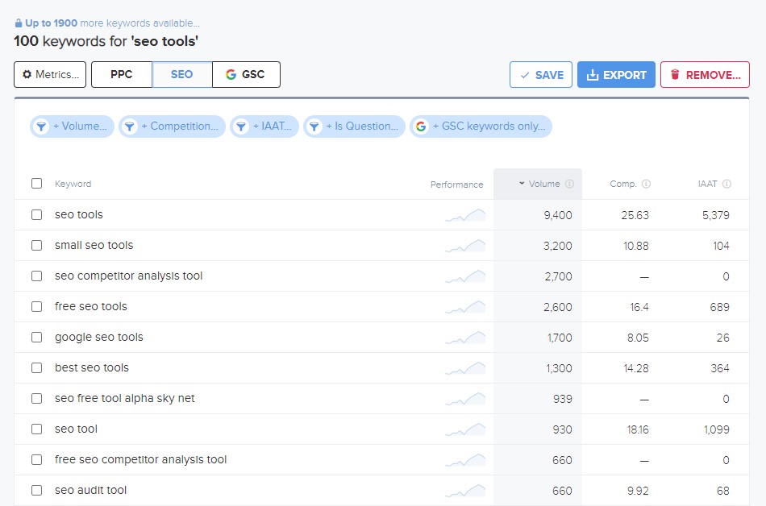Click the IAAT value 1,099
The image size is (766, 506).
717,429
